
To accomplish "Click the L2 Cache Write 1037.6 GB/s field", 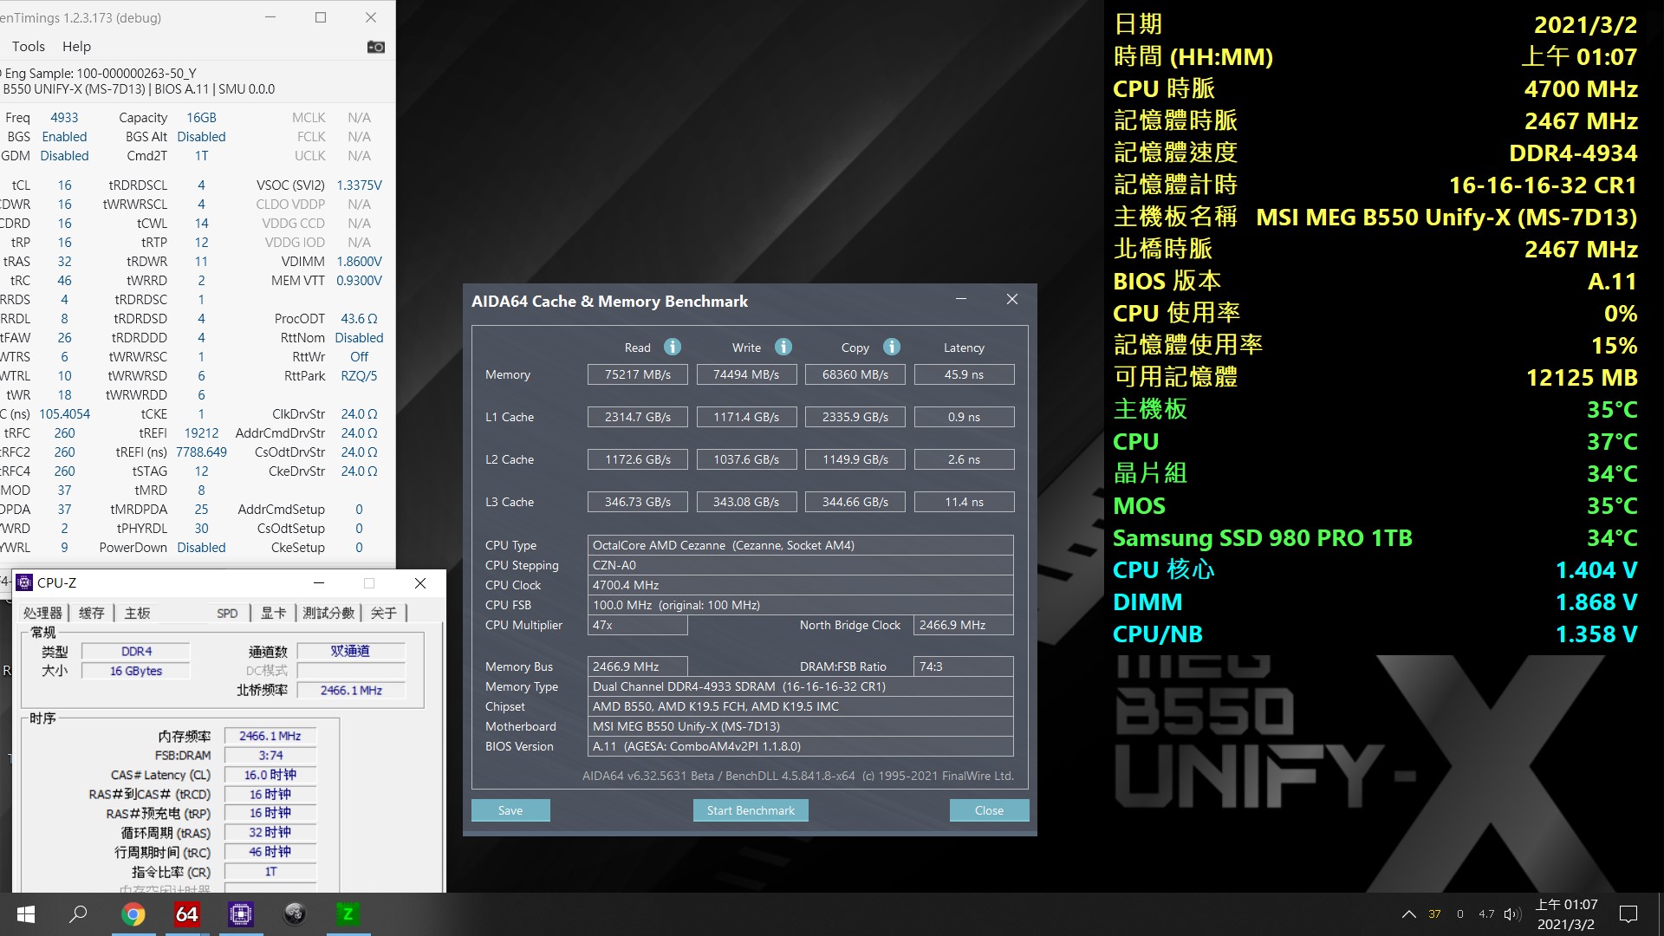I will click(x=746, y=459).
